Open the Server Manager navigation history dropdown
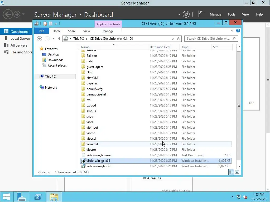Viewport: 270px width, 202px height. pyautogui.click(x=23, y=14)
